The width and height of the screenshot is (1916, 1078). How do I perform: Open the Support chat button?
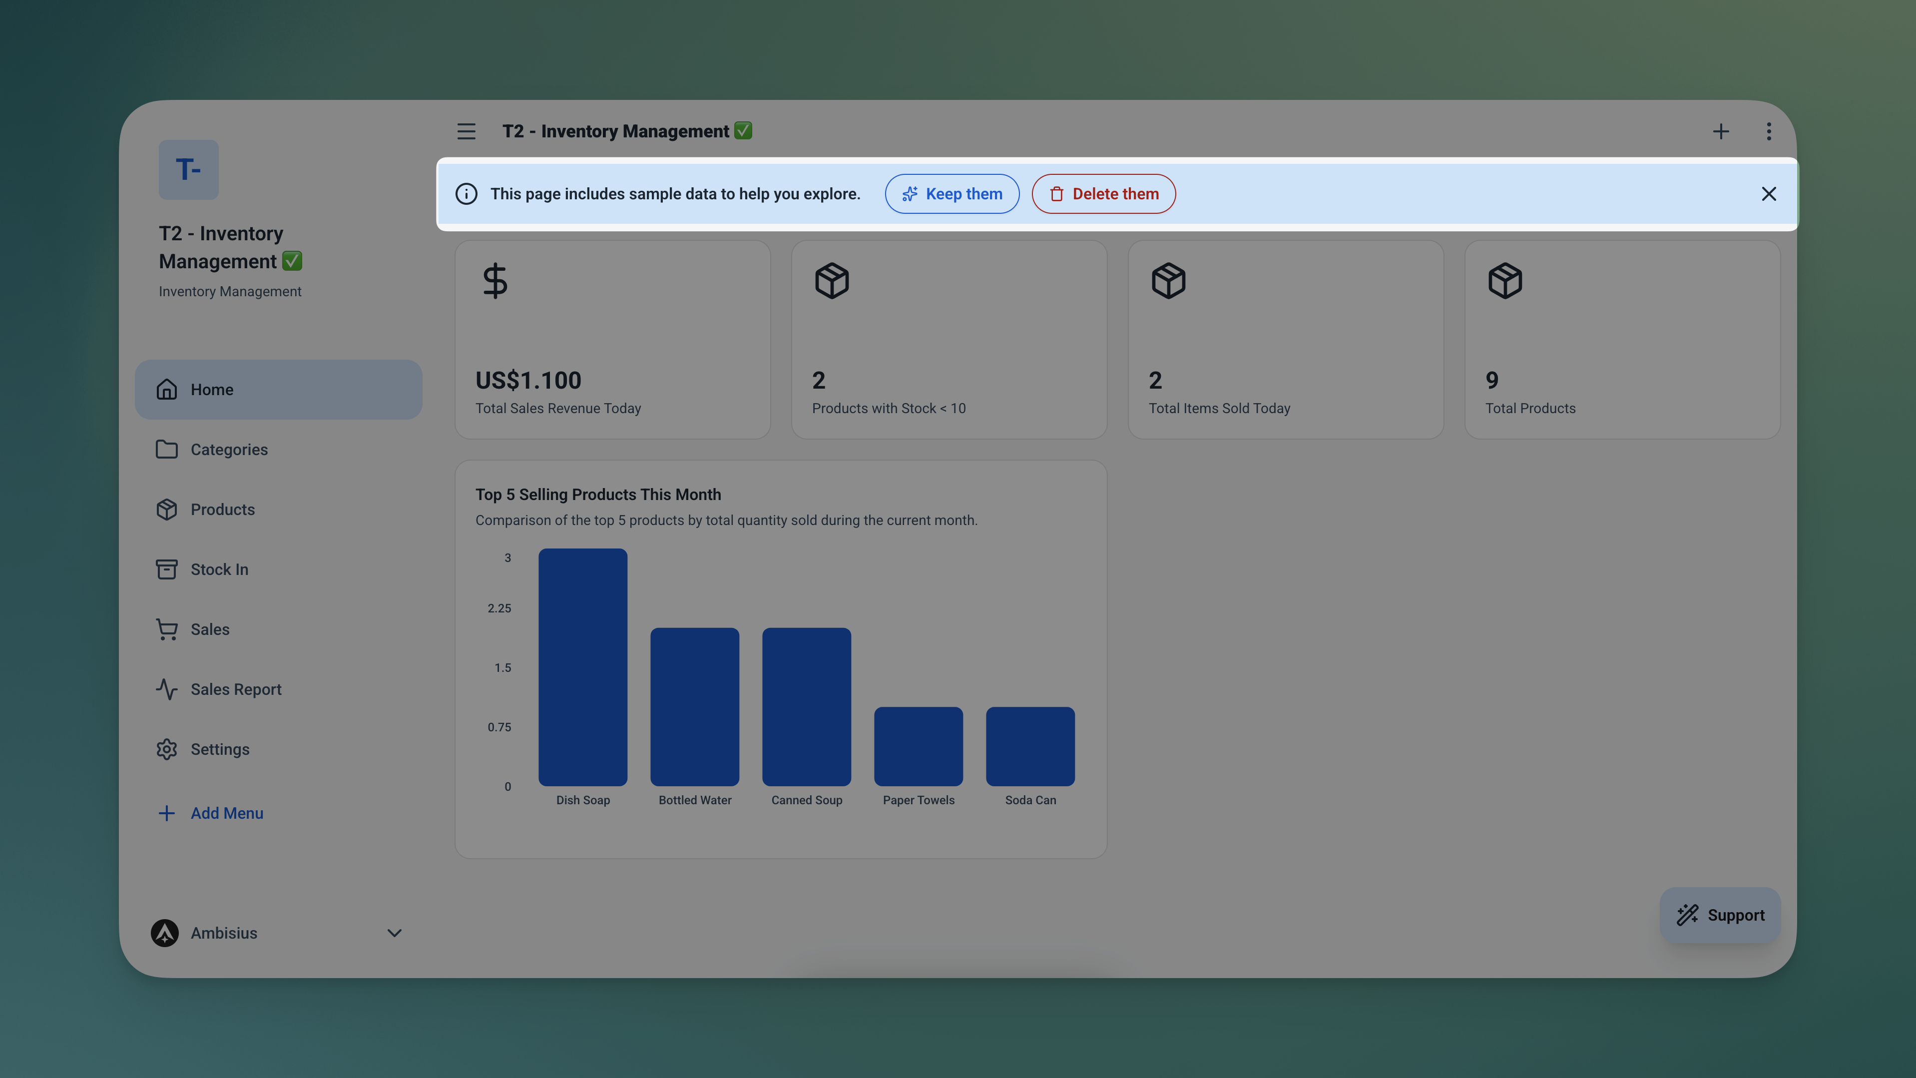[1720, 915]
